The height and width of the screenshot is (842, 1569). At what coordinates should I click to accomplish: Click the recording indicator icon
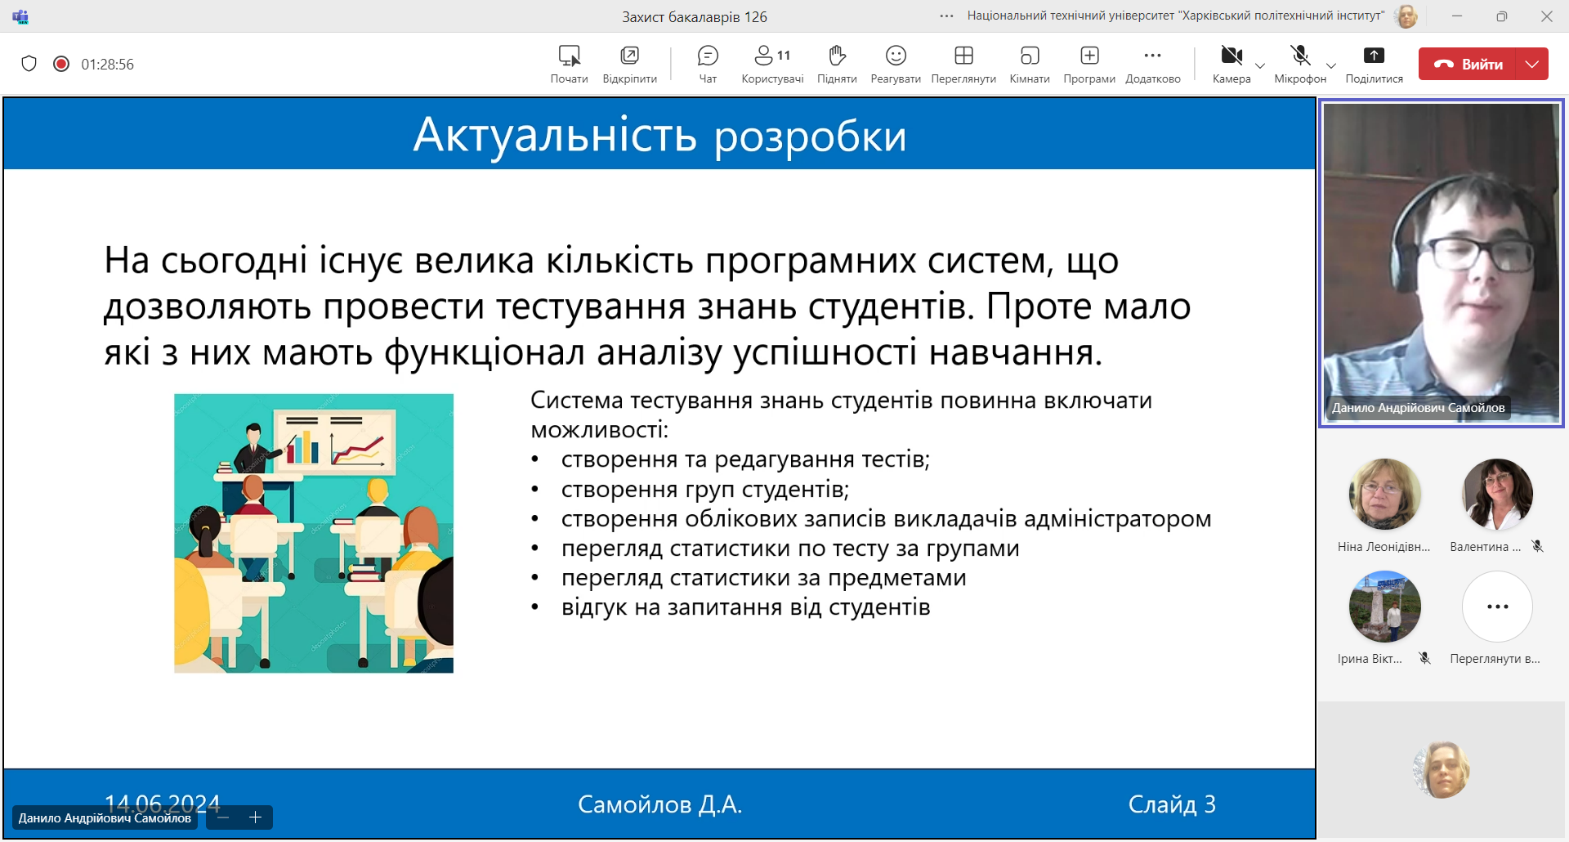click(x=61, y=64)
